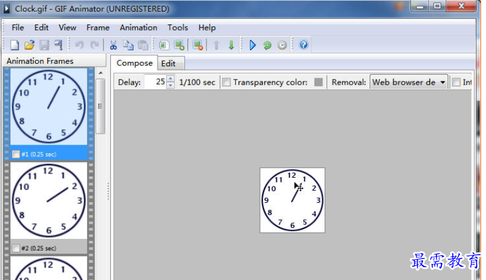
Task: Open help with blue question icon
Action: (x=303, y=45)
